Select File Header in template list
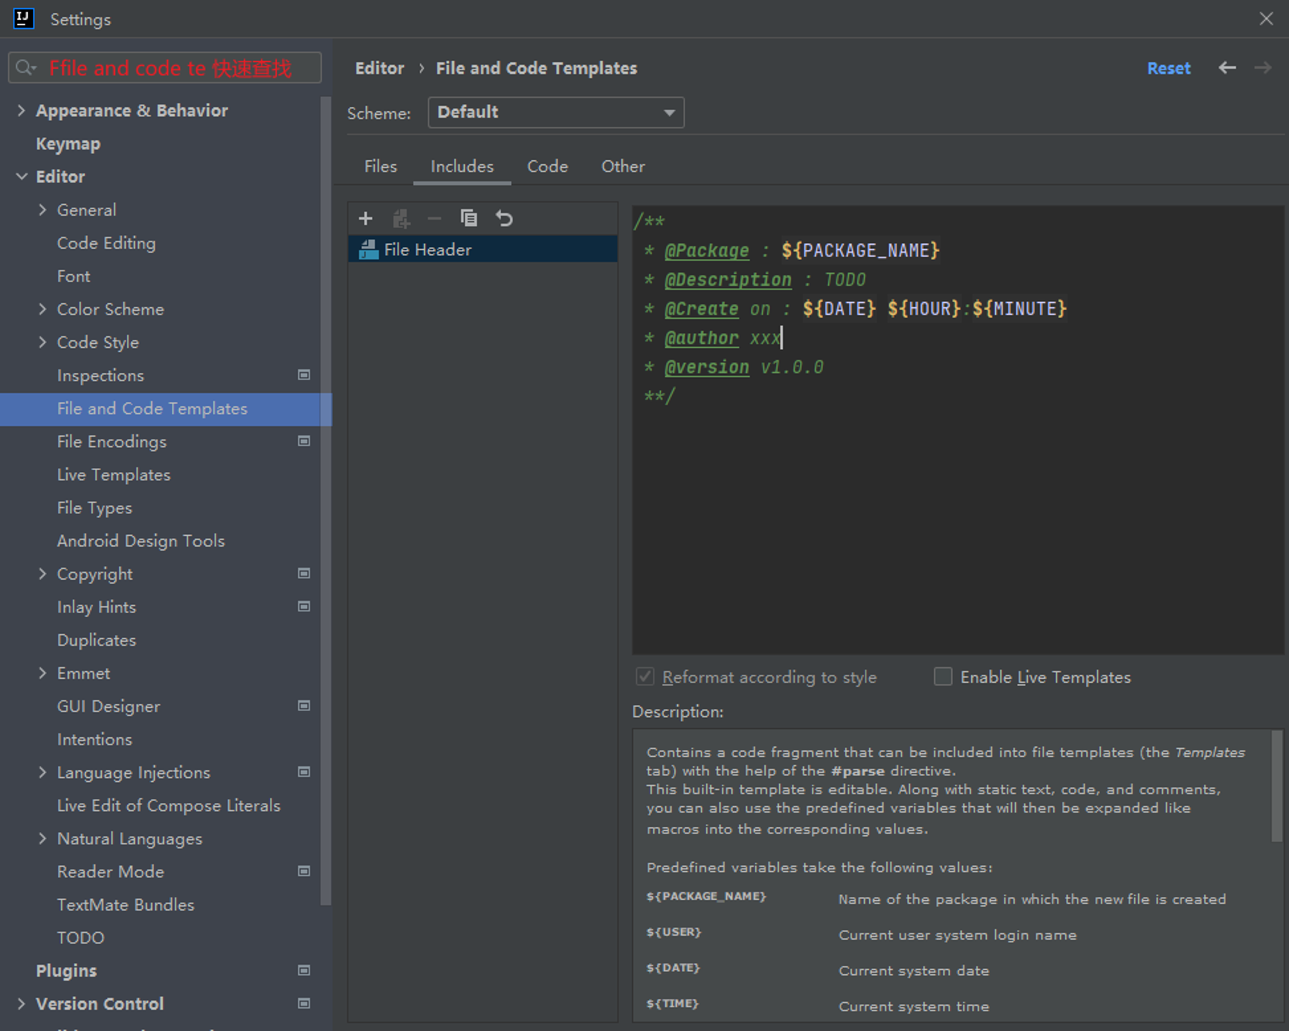This screenshot has height=1031, width=1289. tap(483, 249)
